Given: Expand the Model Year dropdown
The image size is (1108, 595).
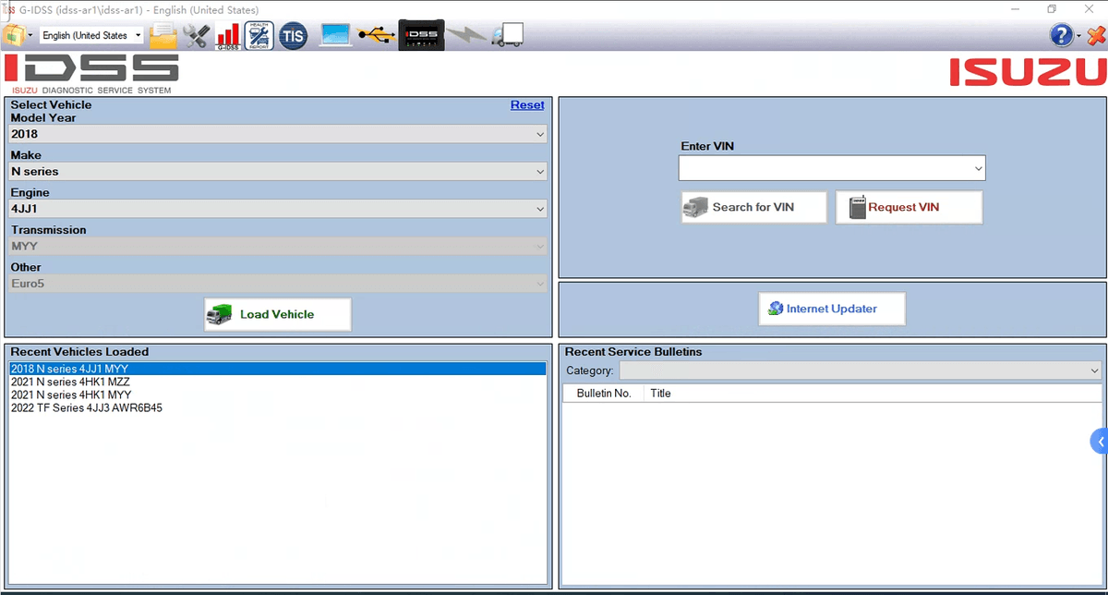Looking at the screenshot, I should (x=278, y=134).
